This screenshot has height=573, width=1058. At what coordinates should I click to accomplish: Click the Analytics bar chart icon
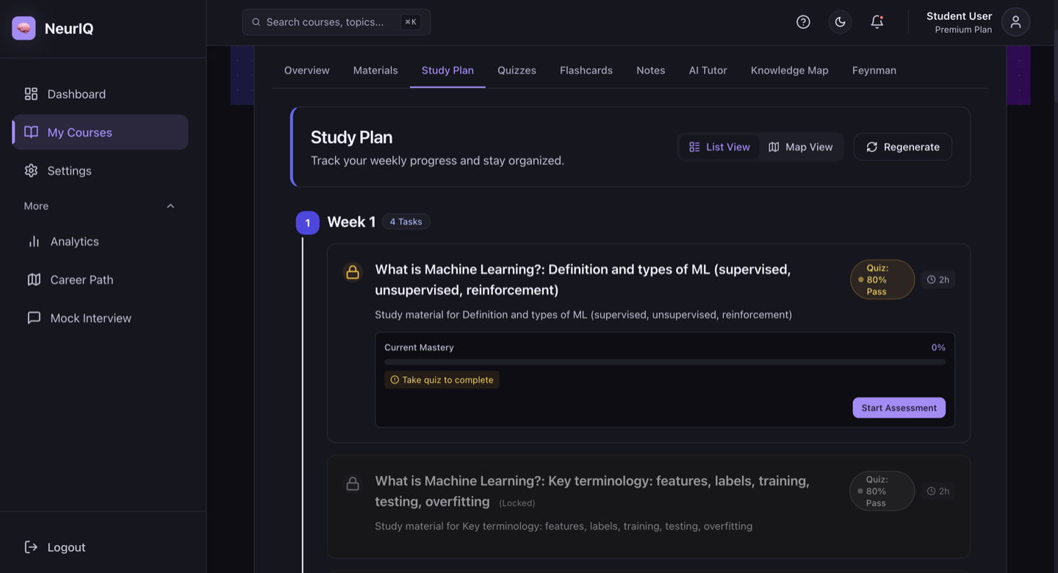click(x=34, y=241)
